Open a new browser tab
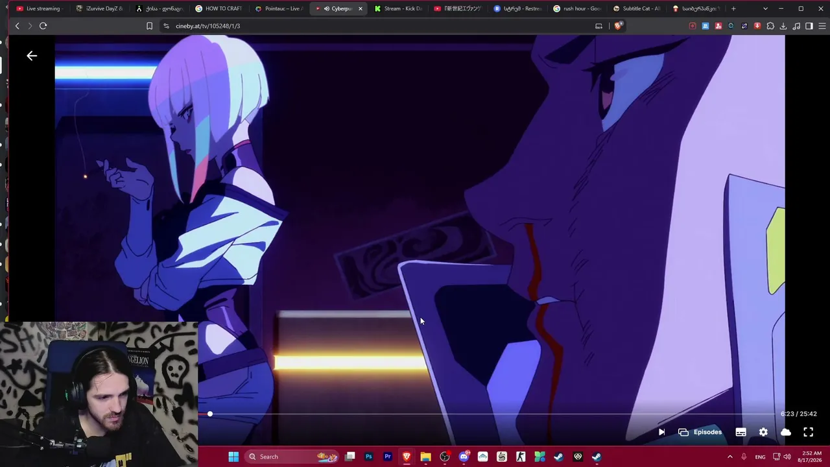 click(733, 8)
